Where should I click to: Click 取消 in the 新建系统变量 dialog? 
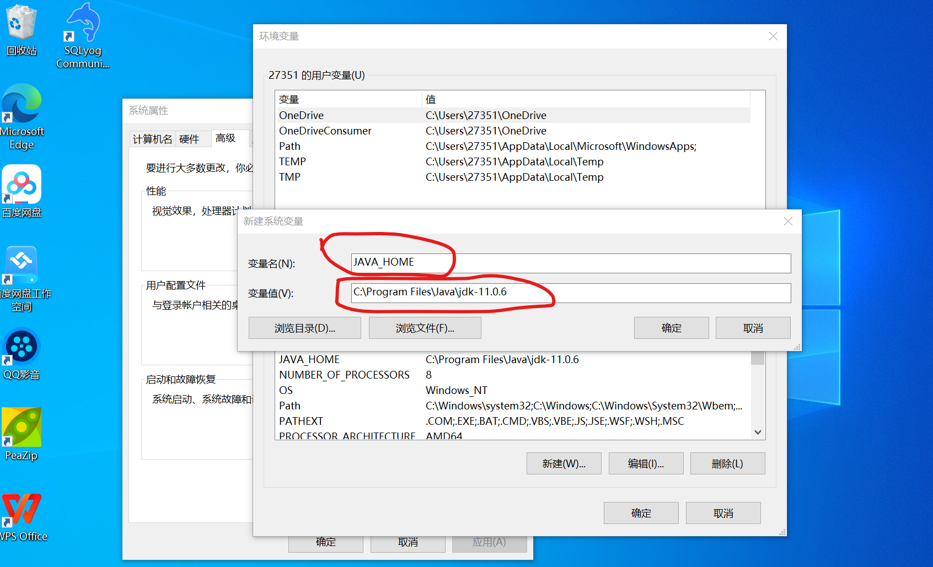coord(753,328)
